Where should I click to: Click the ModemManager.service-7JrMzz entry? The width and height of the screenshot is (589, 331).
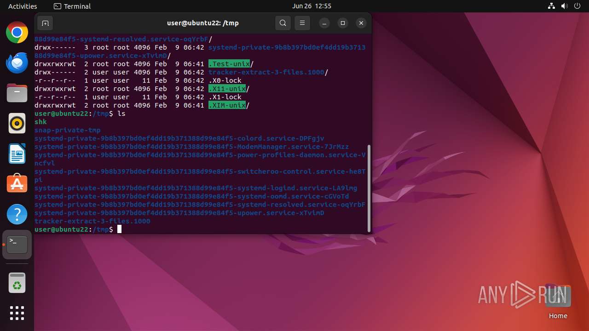click(191, 147)
